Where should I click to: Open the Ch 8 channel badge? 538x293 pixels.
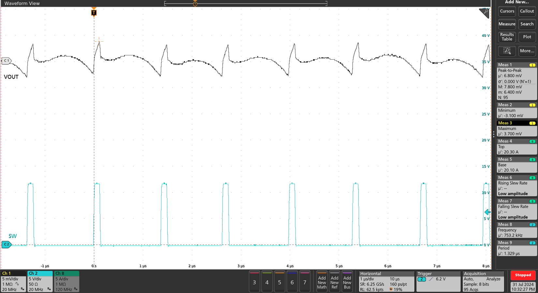point(67,281)
